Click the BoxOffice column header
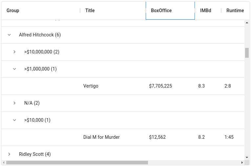The image size is (251, 166). click(x=161, y=10)
